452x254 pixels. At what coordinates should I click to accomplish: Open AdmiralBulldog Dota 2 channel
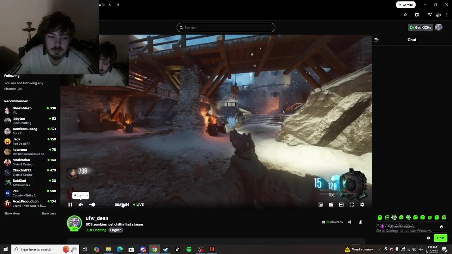click(30, 131)
